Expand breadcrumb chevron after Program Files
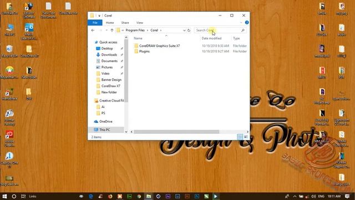Viewport: 355px width, 200px height. point(148,30)
